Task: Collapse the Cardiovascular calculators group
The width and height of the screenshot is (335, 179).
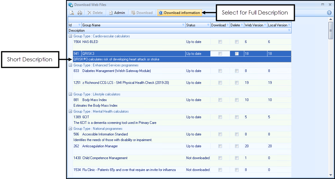Action: point(71,36)
